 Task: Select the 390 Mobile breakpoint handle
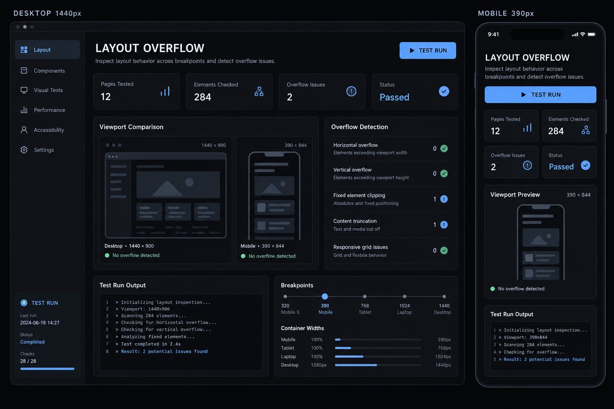325,296
